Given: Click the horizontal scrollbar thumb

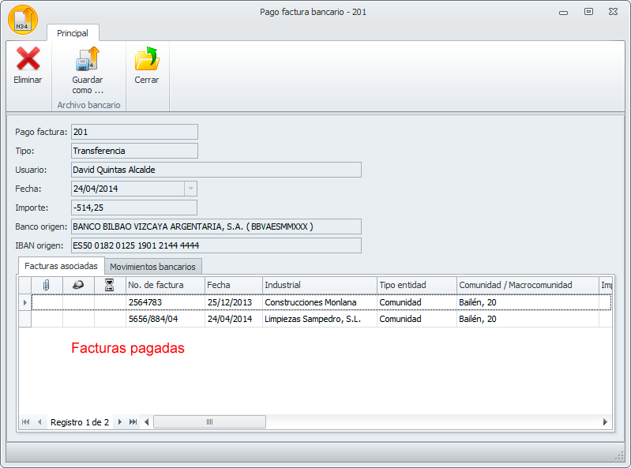Looking at the screenshot, I should pos(209,421).
